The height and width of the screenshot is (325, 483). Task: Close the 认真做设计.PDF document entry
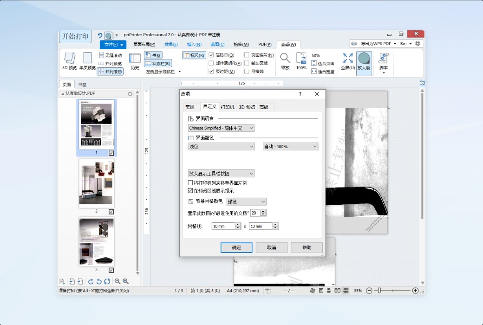[x=130, y=94]
